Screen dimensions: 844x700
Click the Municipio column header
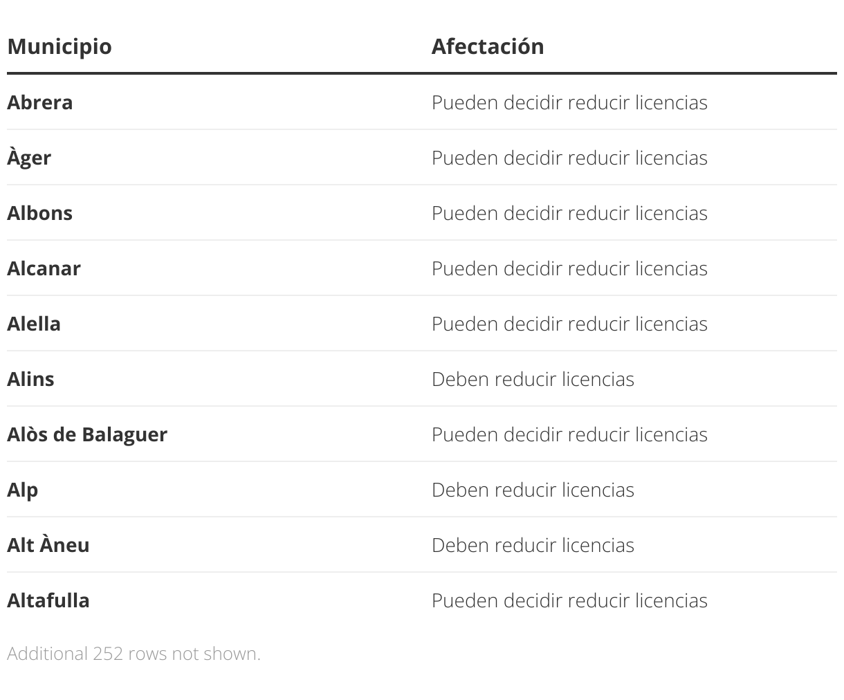[59, 46]
